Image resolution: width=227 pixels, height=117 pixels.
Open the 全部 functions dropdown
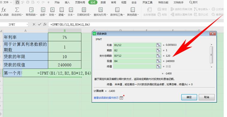[43, 15]
